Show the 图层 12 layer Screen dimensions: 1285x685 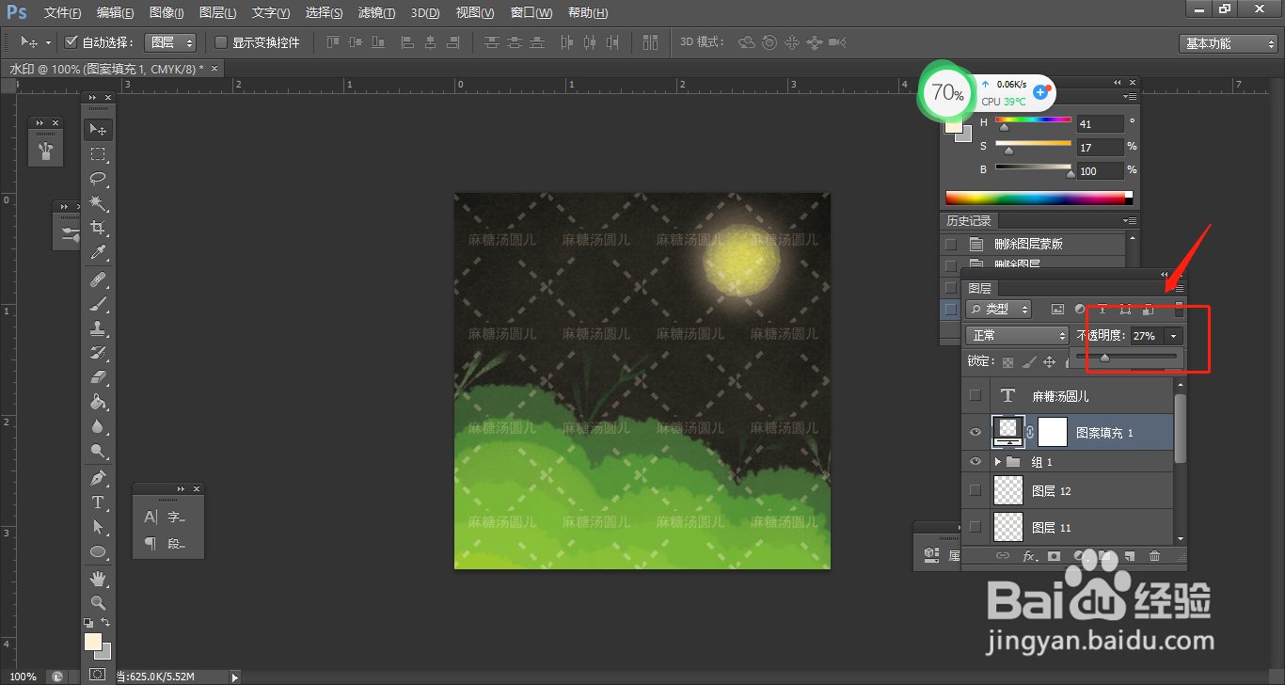[x=976, y=490]
